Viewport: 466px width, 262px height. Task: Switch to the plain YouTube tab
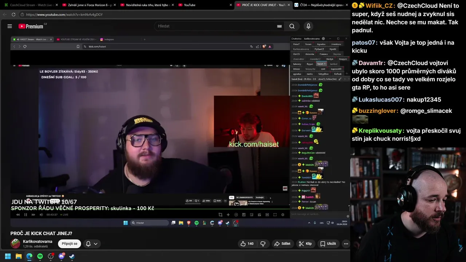coord(205,5)
